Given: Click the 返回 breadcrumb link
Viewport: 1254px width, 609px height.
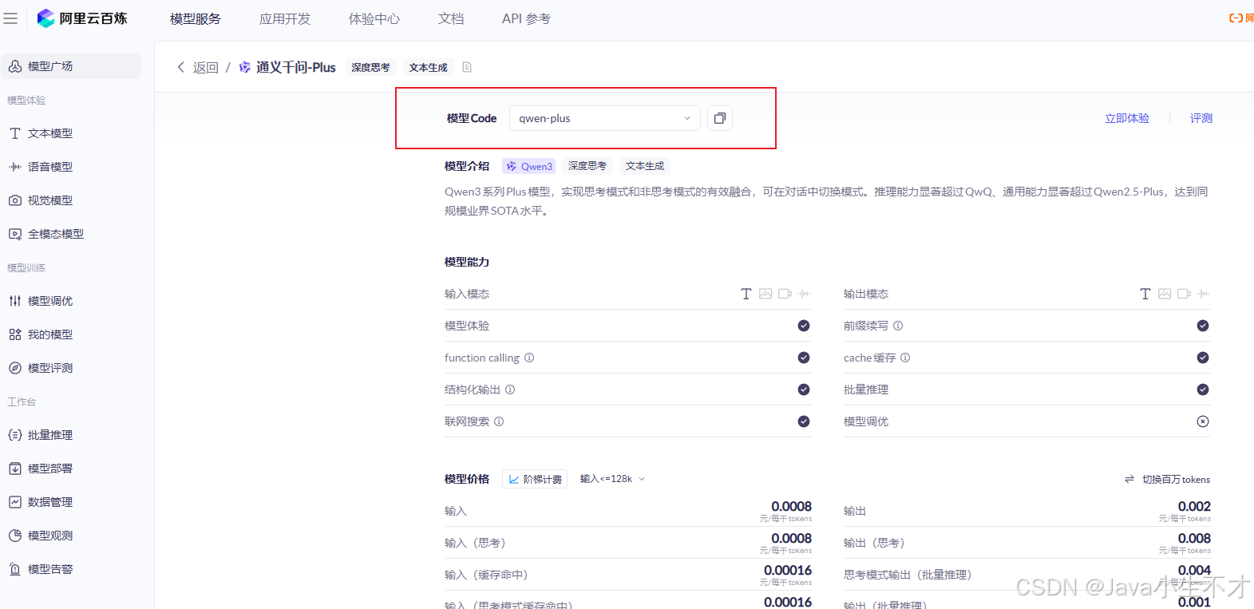Looking at the screenshot, I should pyautogui.click(x=205, y=67).
